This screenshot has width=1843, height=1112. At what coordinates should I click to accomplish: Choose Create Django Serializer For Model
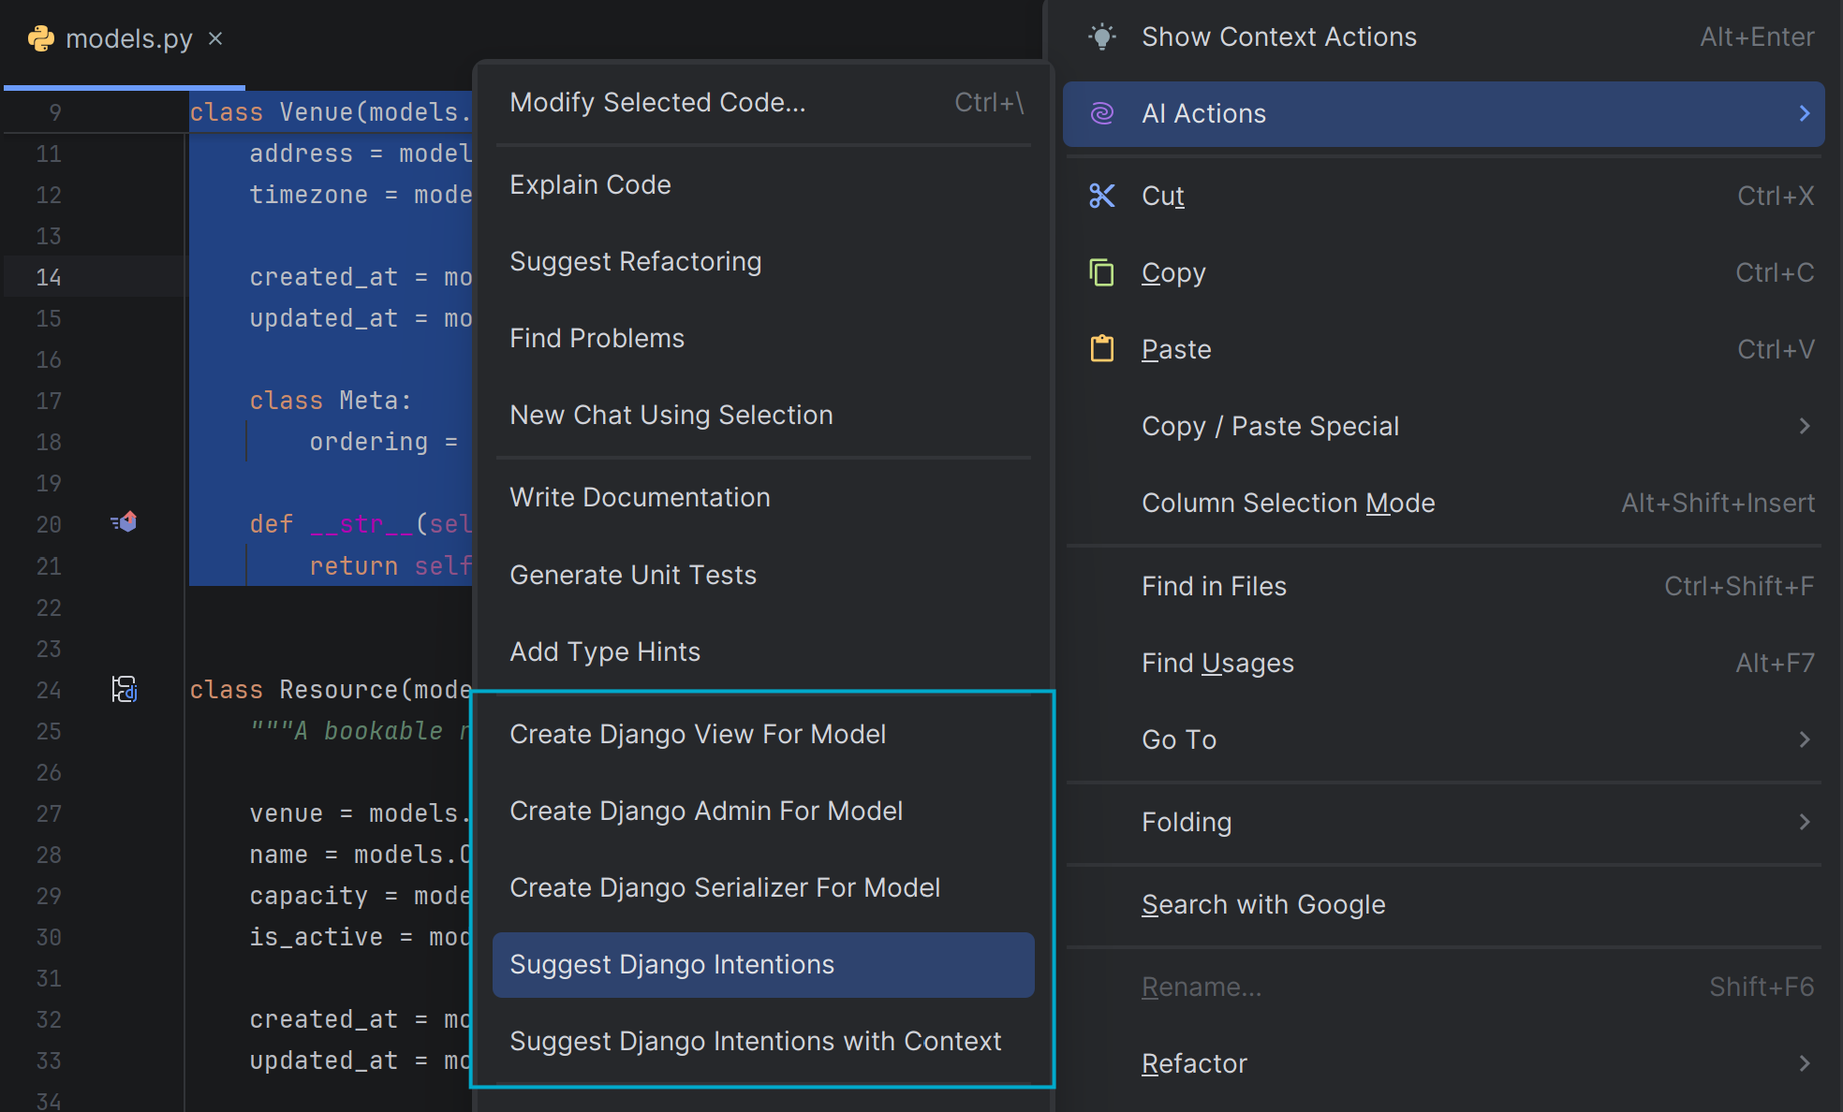click(763, 887)
